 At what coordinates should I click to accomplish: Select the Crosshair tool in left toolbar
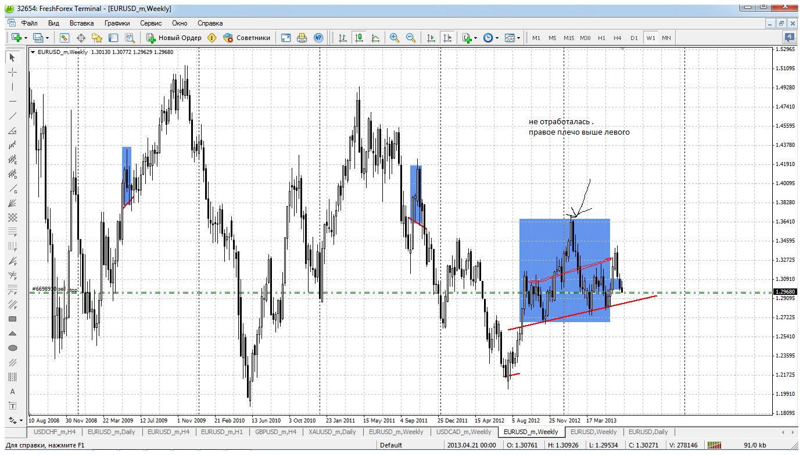click(x=12, y=72)
